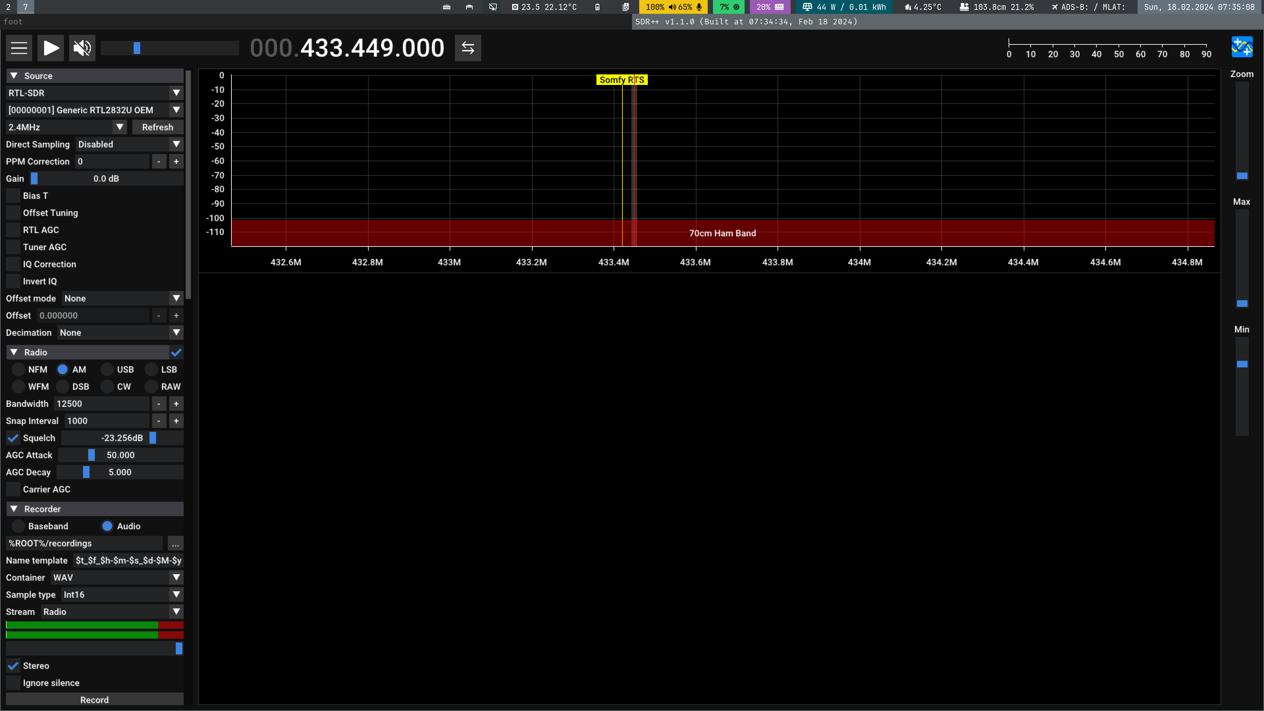Viewport: 1264px width, 711px height.
Task: Disable the Stereo checkbox
Action: pos(13,666)
